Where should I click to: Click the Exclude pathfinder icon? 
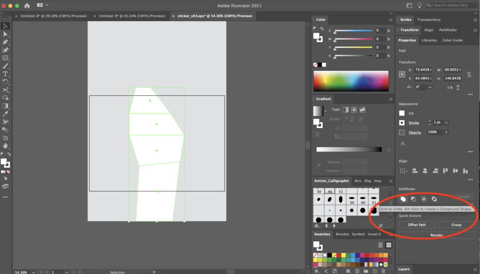click(x=434, y=199)
